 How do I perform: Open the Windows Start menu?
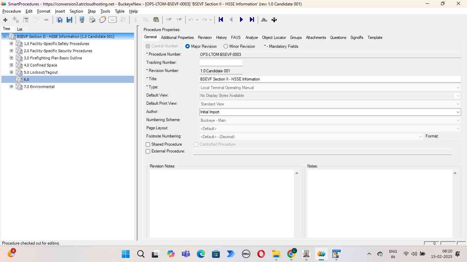[x=125, y=254]
